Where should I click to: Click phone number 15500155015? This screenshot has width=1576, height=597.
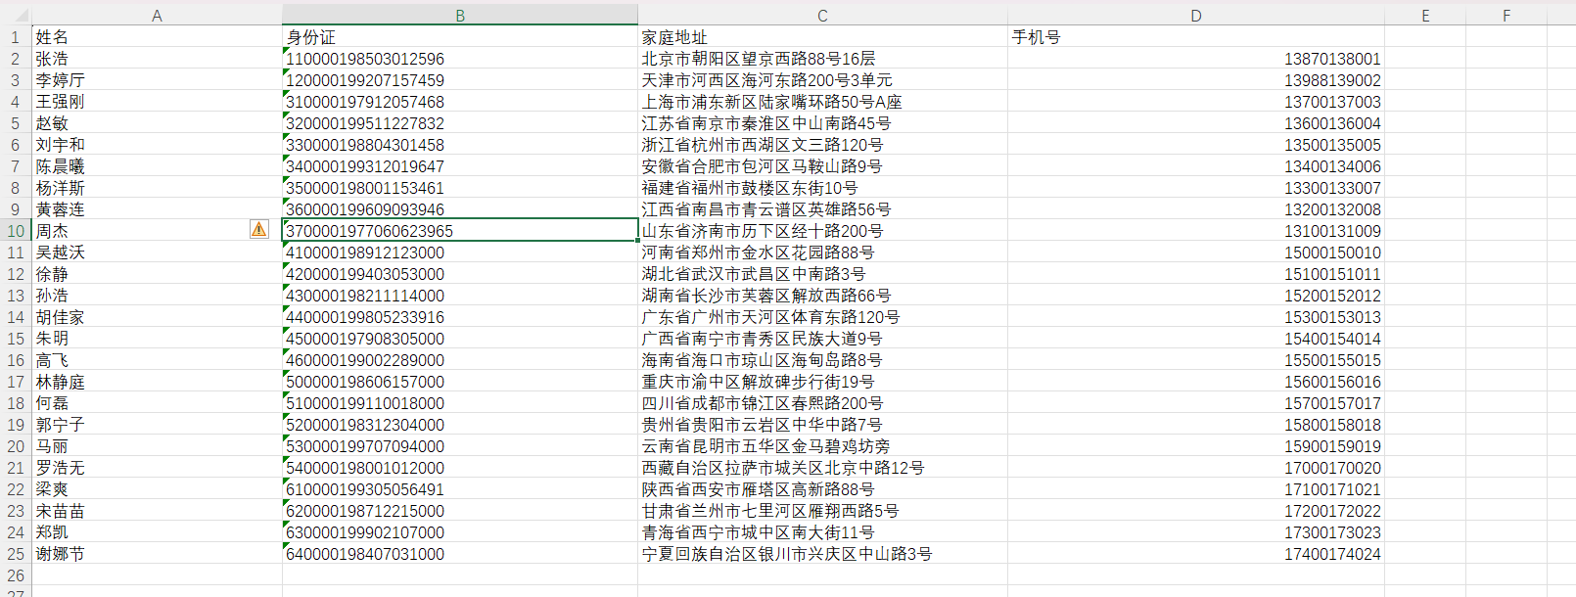tap(1196, 360)
